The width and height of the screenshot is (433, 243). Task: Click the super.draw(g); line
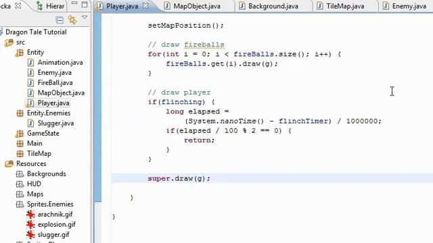(179, 178)
